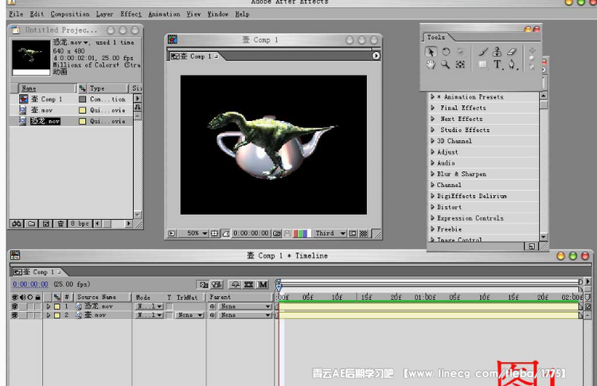Enable Motion Blur M button in Timeline

point(263,285)
